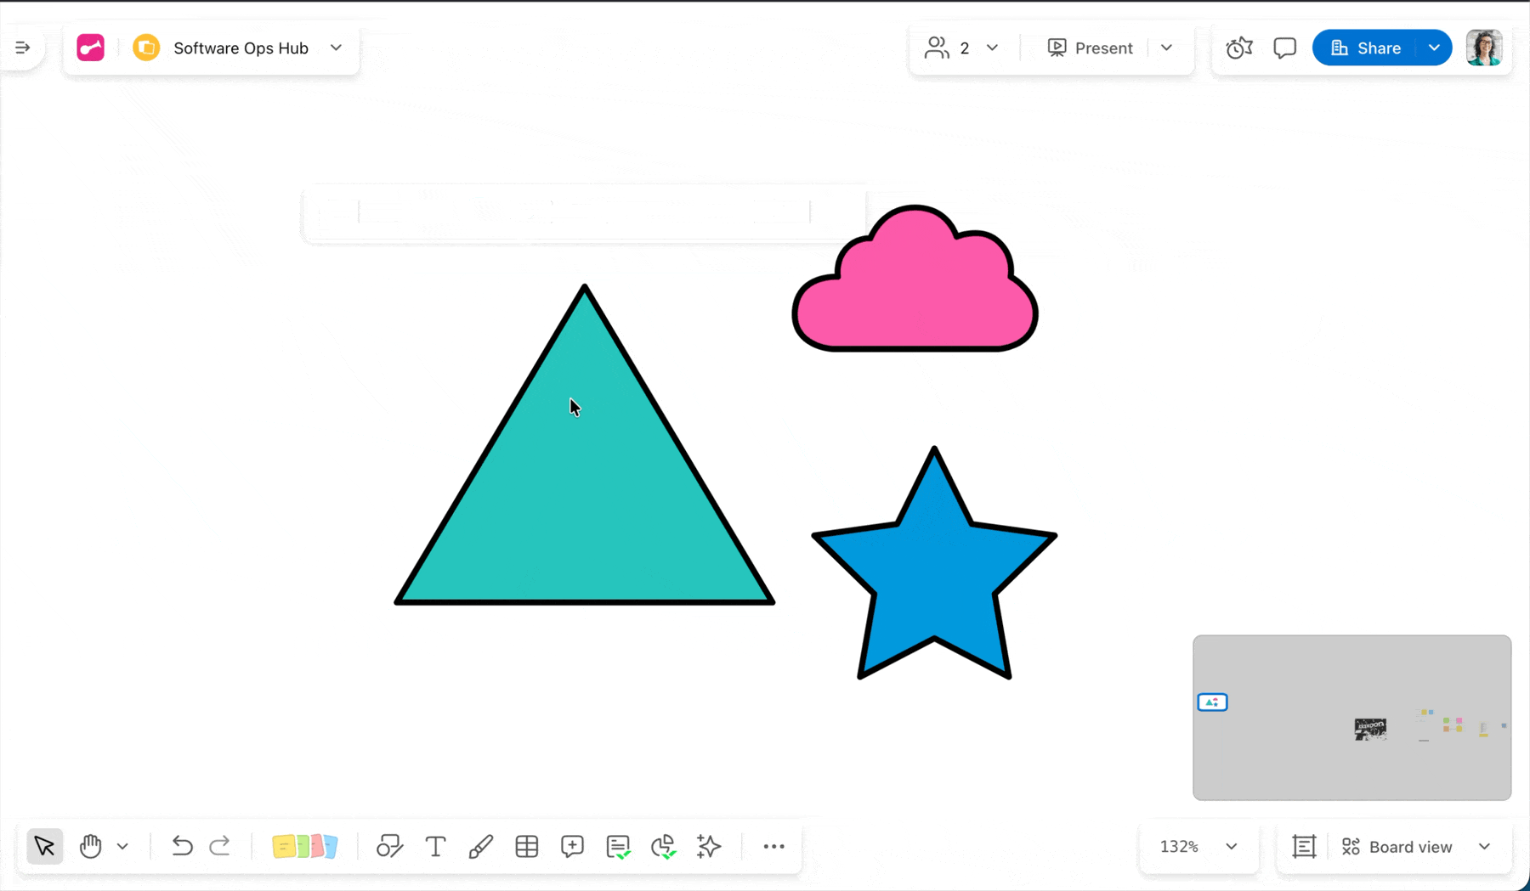Activate the Hand pan tool

[x=91, y=847]
